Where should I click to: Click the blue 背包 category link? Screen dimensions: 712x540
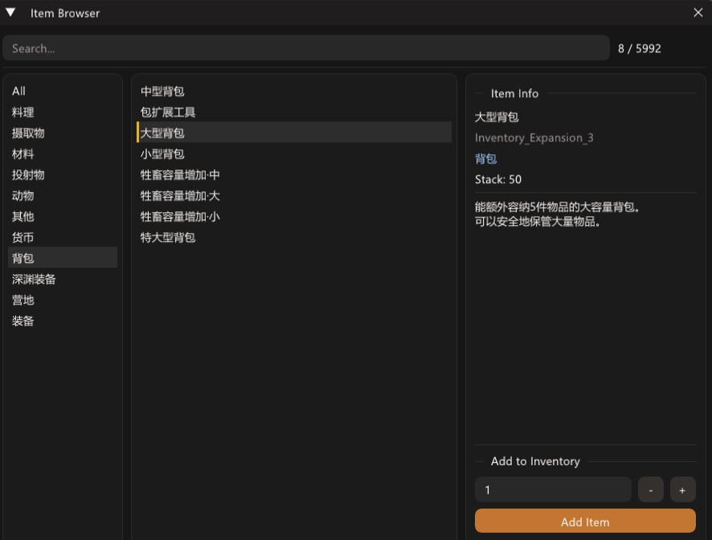(486, 159)
